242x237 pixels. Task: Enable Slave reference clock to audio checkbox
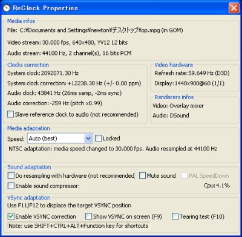pyautogui.click(x=10, y=114)
